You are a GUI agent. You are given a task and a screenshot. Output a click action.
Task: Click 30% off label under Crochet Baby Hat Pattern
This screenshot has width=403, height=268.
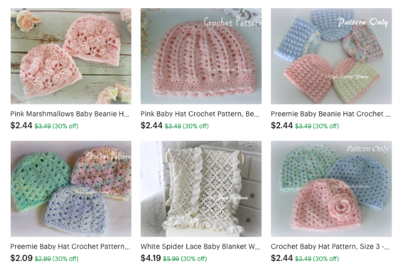pos(326,259)
